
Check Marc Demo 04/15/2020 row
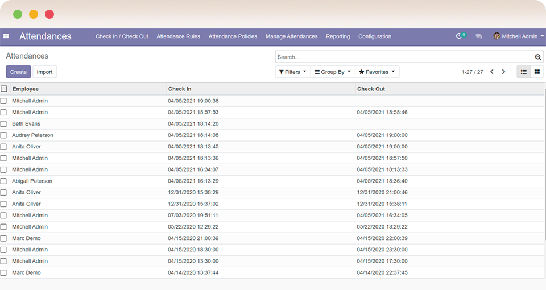pyautogui.click(x=3, y=238)
